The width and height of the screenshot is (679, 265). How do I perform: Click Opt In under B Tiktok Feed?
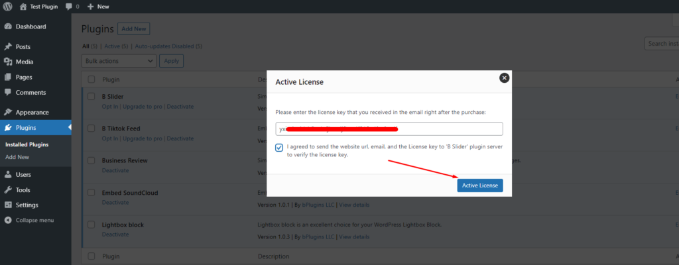point(110,138)
